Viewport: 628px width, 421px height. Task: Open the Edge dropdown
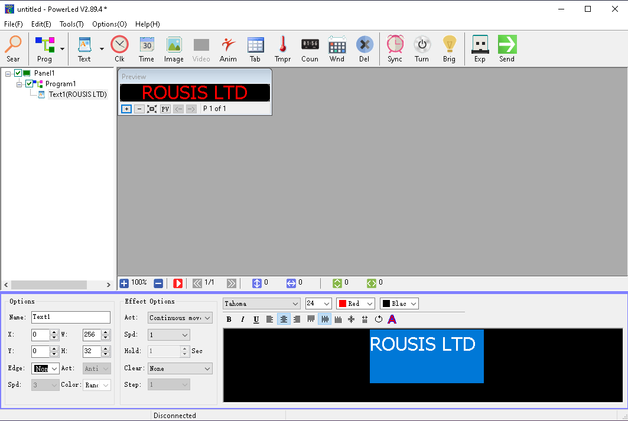(x=54, y=368)
